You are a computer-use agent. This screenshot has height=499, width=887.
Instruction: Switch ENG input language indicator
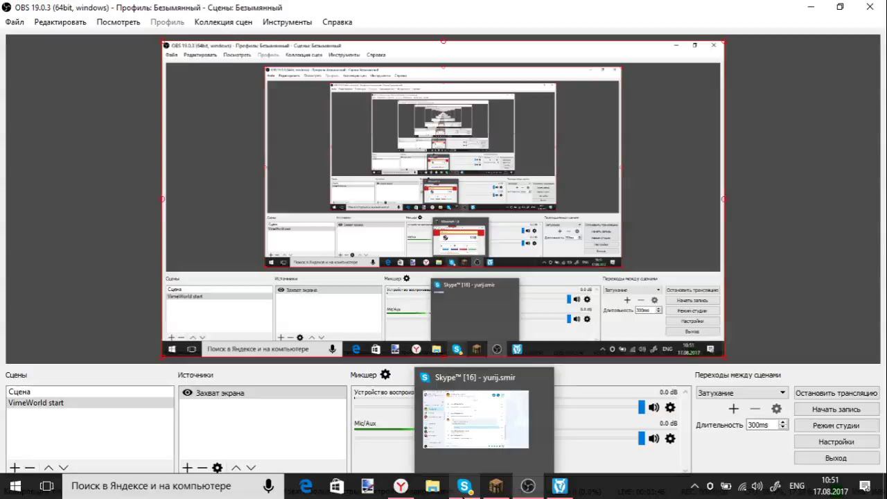tap(797, 486)
